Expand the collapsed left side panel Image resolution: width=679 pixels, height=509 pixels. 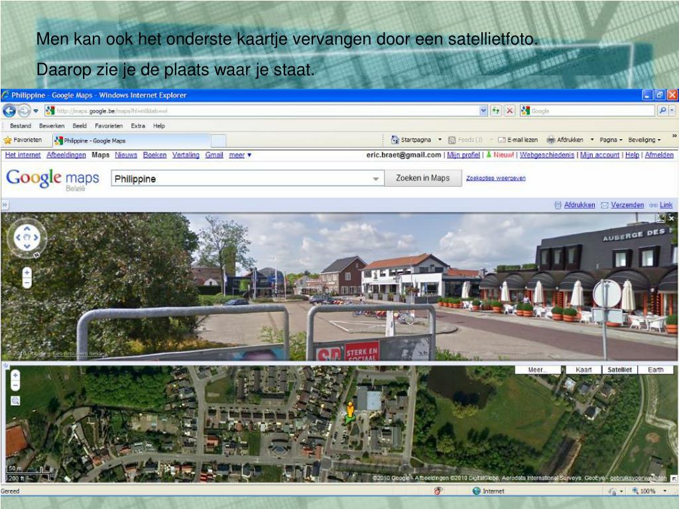point(5,205)
